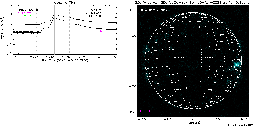Click the magenta IRIS observation bar
Screen dimensions: 254x127
(68, 53)
